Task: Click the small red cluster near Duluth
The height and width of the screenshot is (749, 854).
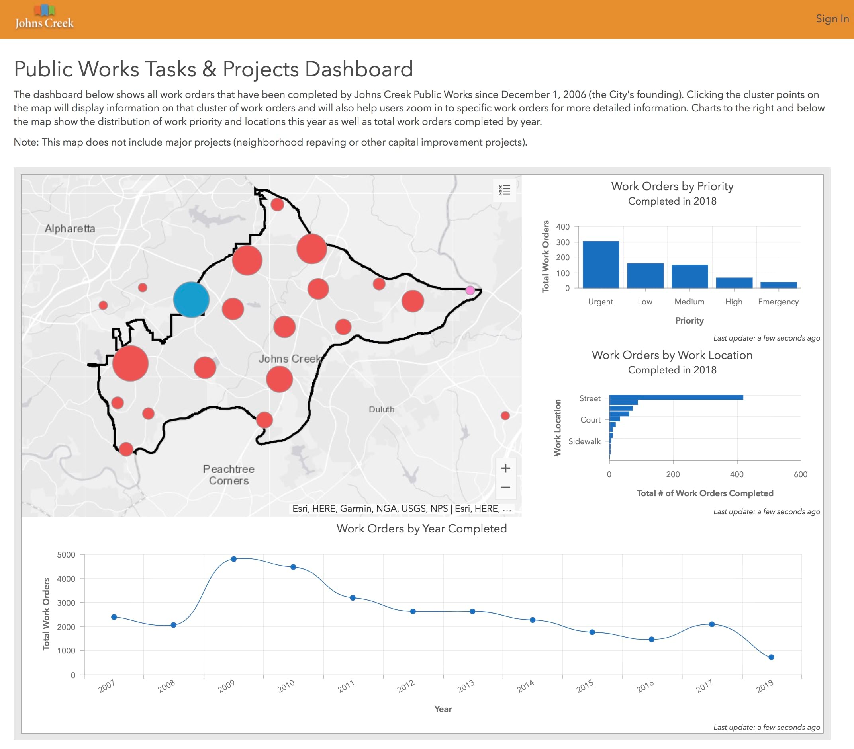Action: click(505, 415)
